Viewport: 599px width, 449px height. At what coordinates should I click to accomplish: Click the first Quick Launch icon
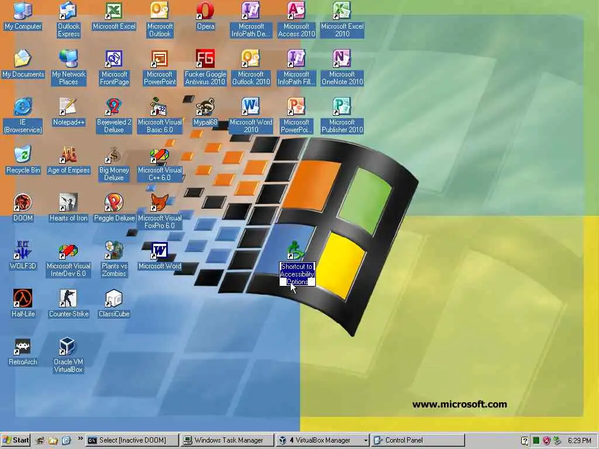click(40, 441)
